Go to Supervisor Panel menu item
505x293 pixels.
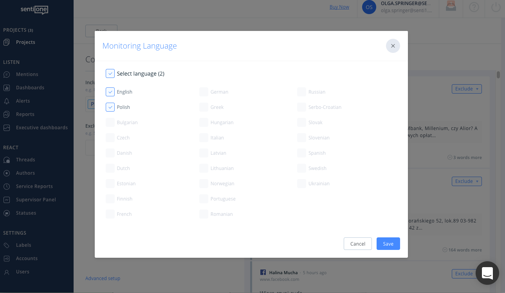click(x=36, y=200)
